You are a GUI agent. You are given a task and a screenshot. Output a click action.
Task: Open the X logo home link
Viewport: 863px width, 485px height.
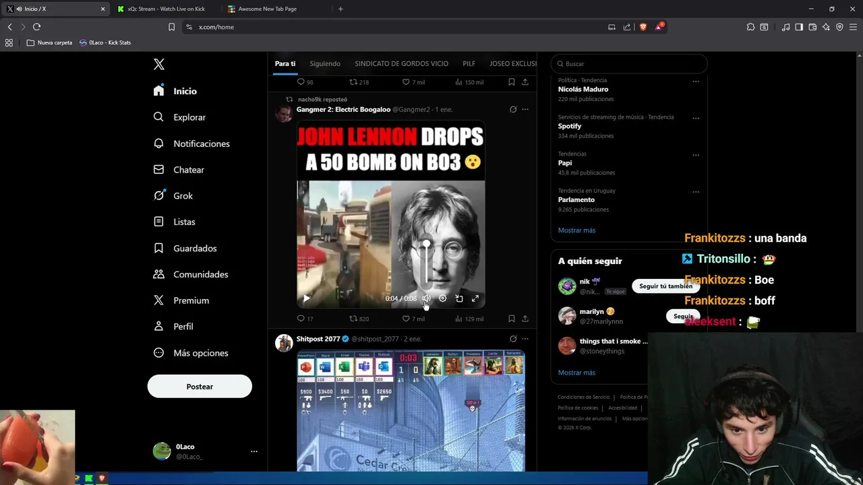tap(159, 64)
